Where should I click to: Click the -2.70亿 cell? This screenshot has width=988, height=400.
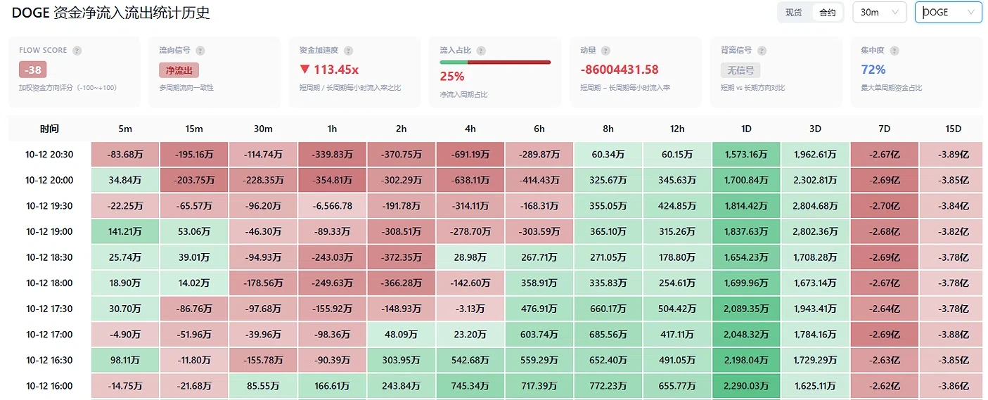pyautogui.click(x=883, y=206)
